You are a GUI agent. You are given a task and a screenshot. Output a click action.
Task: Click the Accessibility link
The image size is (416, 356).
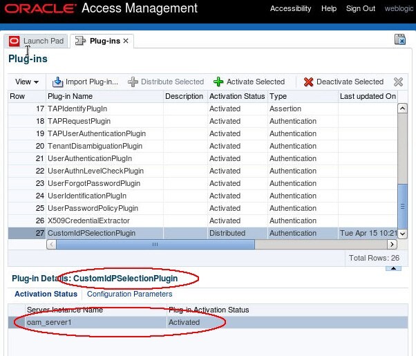click(x=290, y=8)
